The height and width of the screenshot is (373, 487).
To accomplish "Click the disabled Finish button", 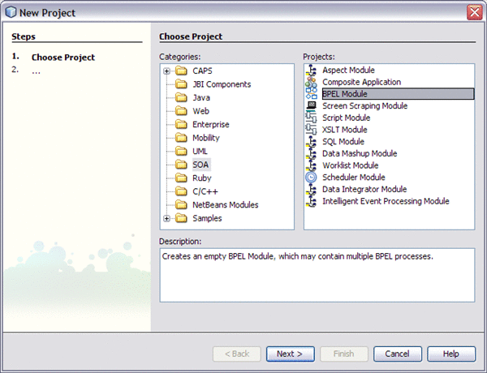I will (x=344, y=354).
